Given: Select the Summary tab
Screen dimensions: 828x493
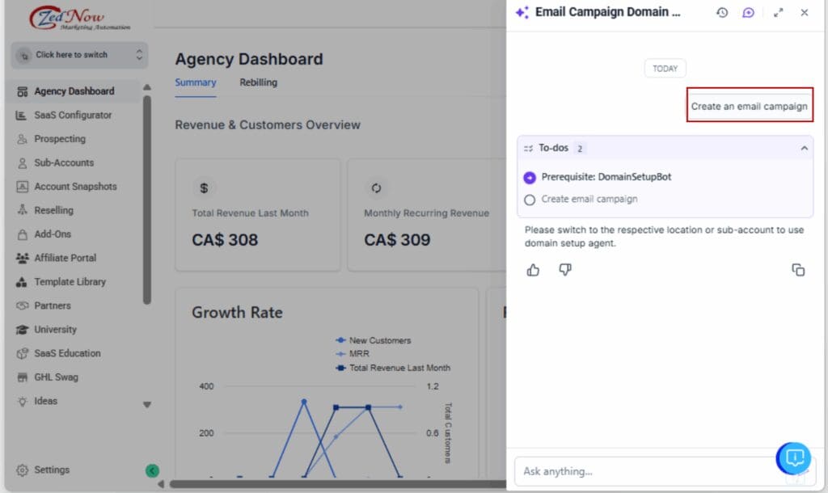Looking at the screenshot, I should (x=195, y=82).
